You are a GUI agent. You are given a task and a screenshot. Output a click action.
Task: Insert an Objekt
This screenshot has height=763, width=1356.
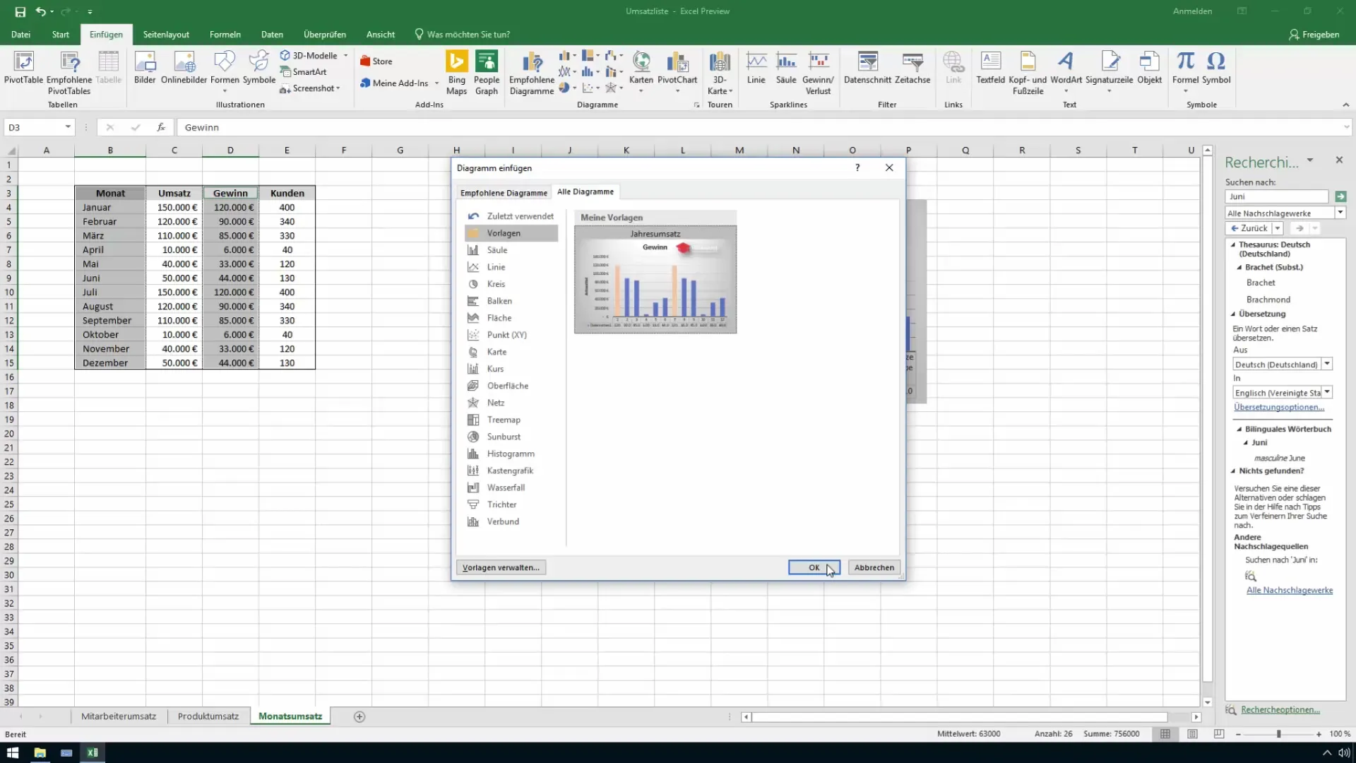pyautogui.click(x=1149, y=68)
